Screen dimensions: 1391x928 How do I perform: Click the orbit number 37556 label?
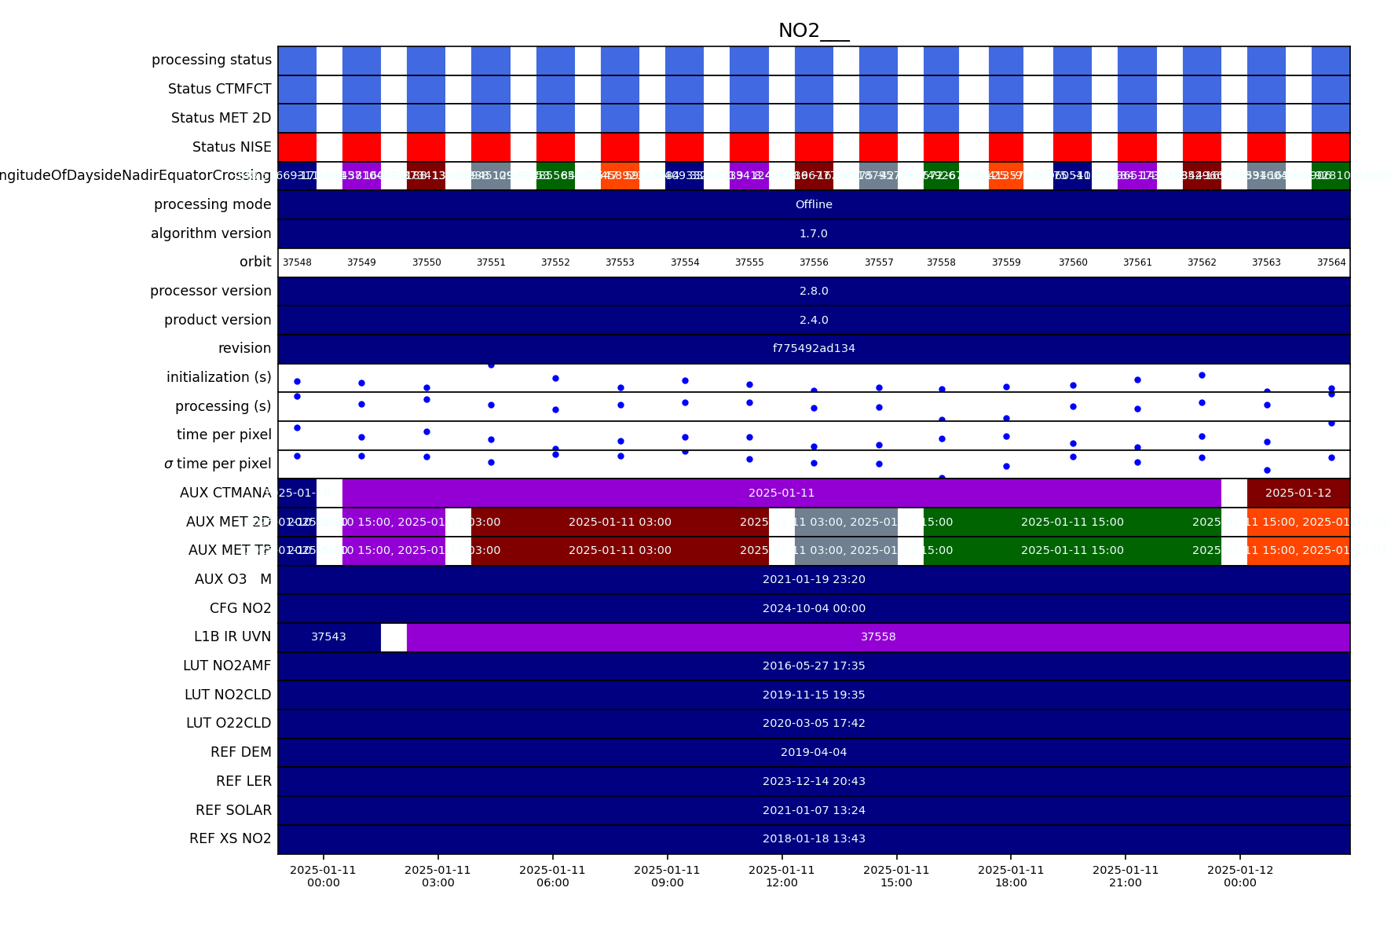814,262
